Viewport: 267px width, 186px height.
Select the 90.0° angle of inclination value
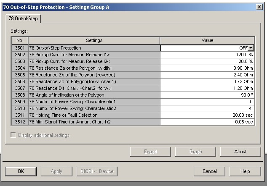pos(207,95)
